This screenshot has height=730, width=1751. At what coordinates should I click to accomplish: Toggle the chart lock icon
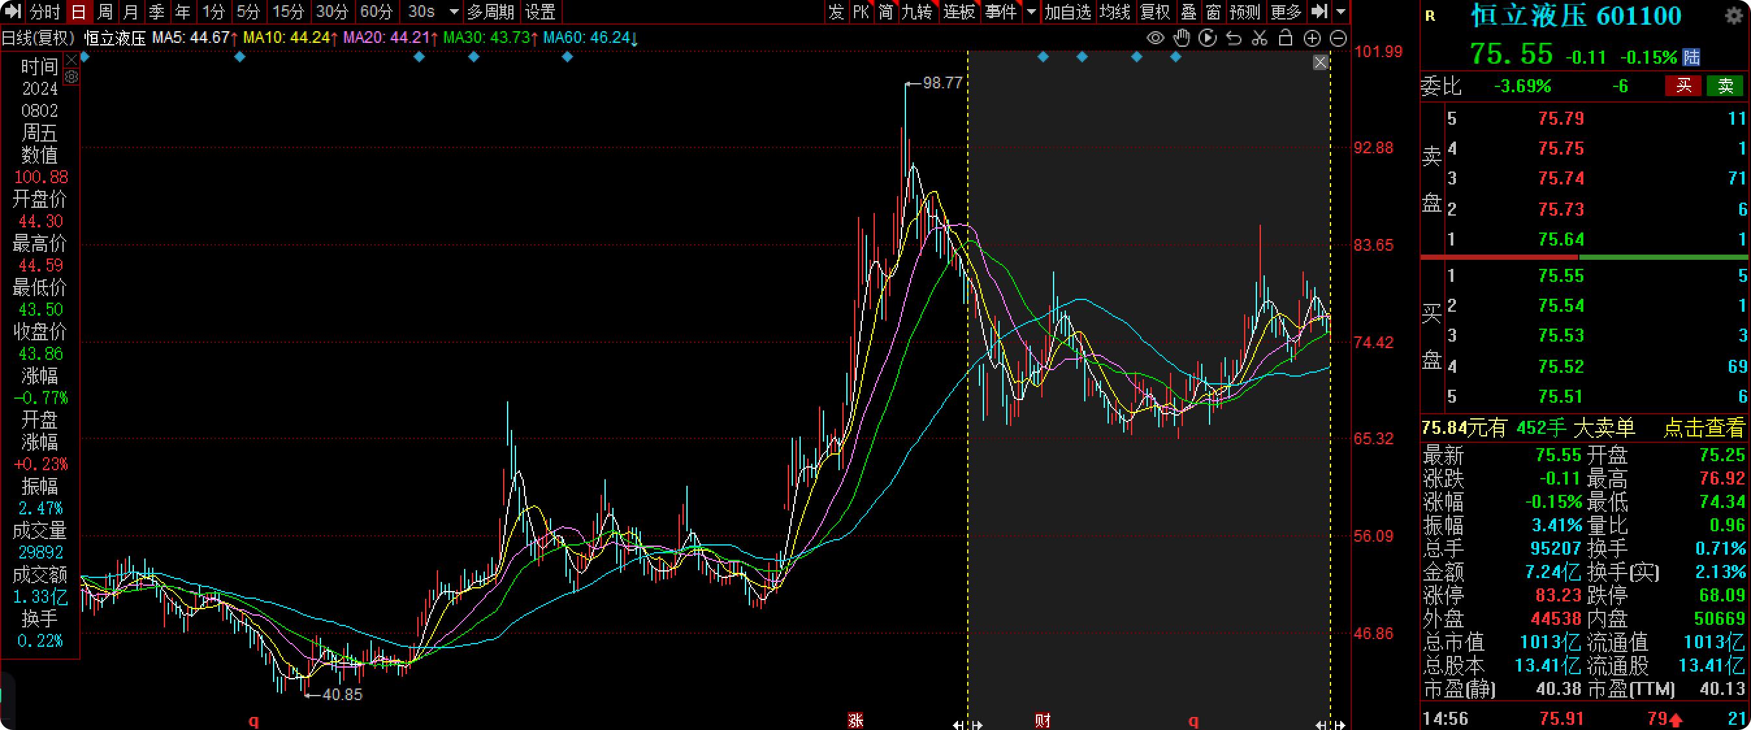[1286, 38]
